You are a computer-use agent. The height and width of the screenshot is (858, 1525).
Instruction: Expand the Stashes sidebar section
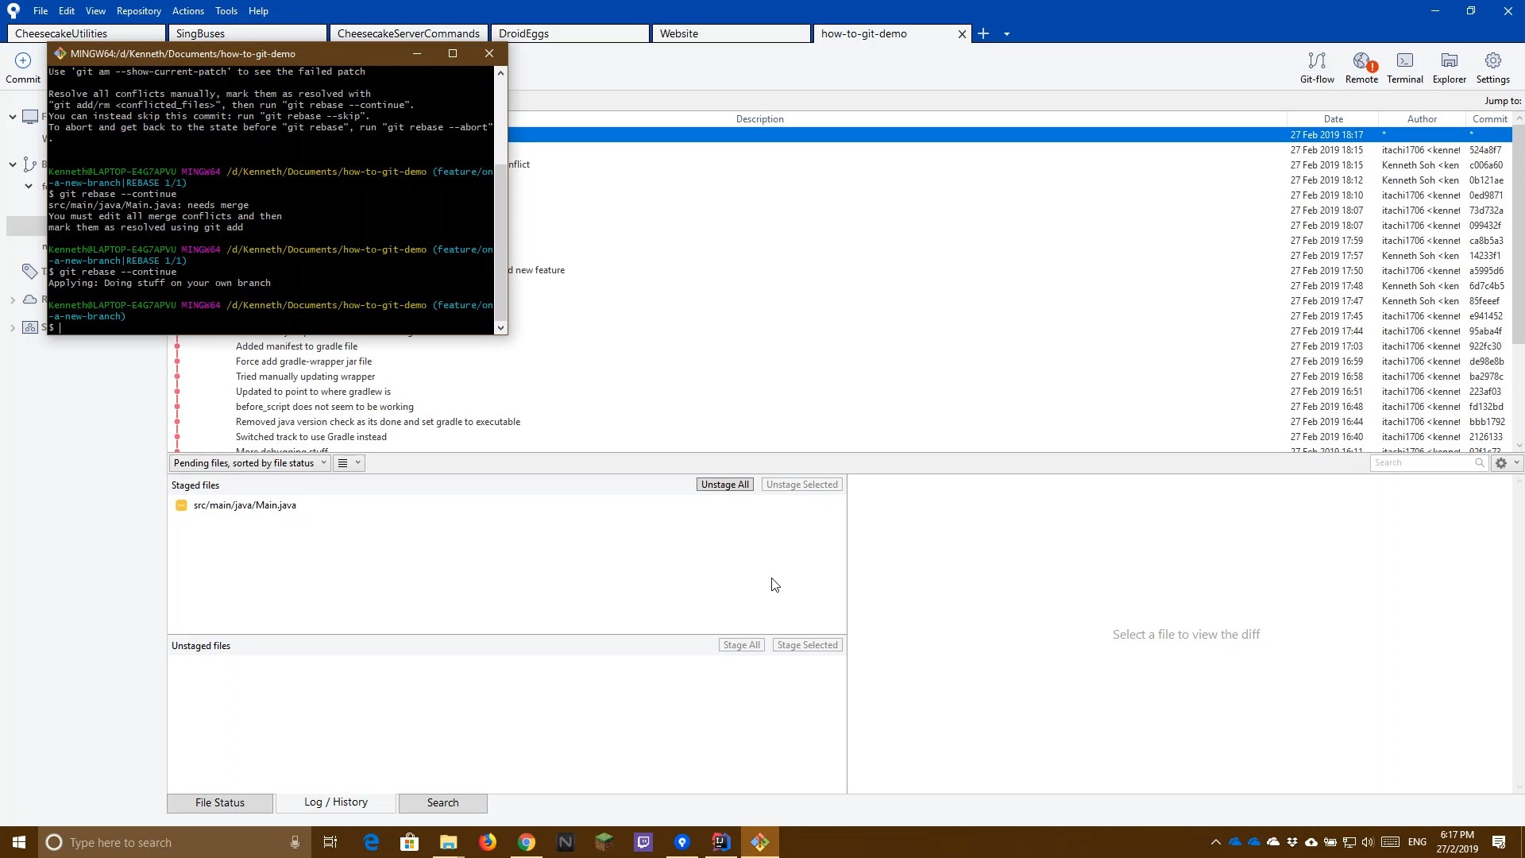tap(13, 327)
